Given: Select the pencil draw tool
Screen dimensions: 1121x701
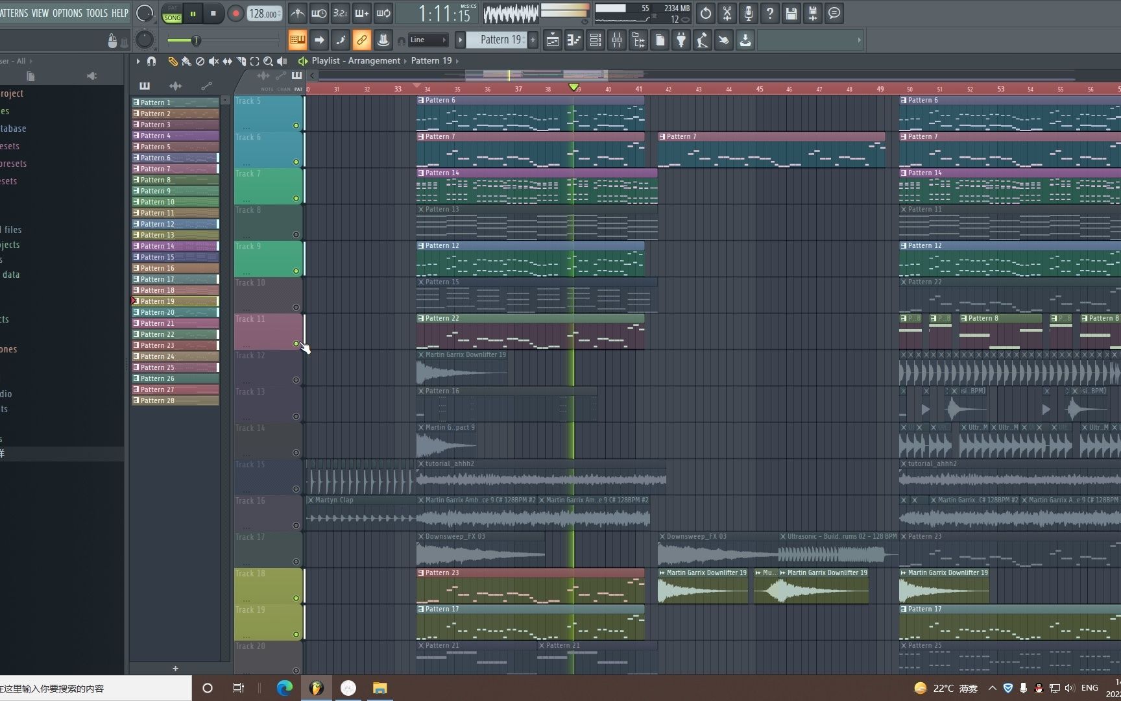Looking at the screenshot, I should (x=173, y=61).
